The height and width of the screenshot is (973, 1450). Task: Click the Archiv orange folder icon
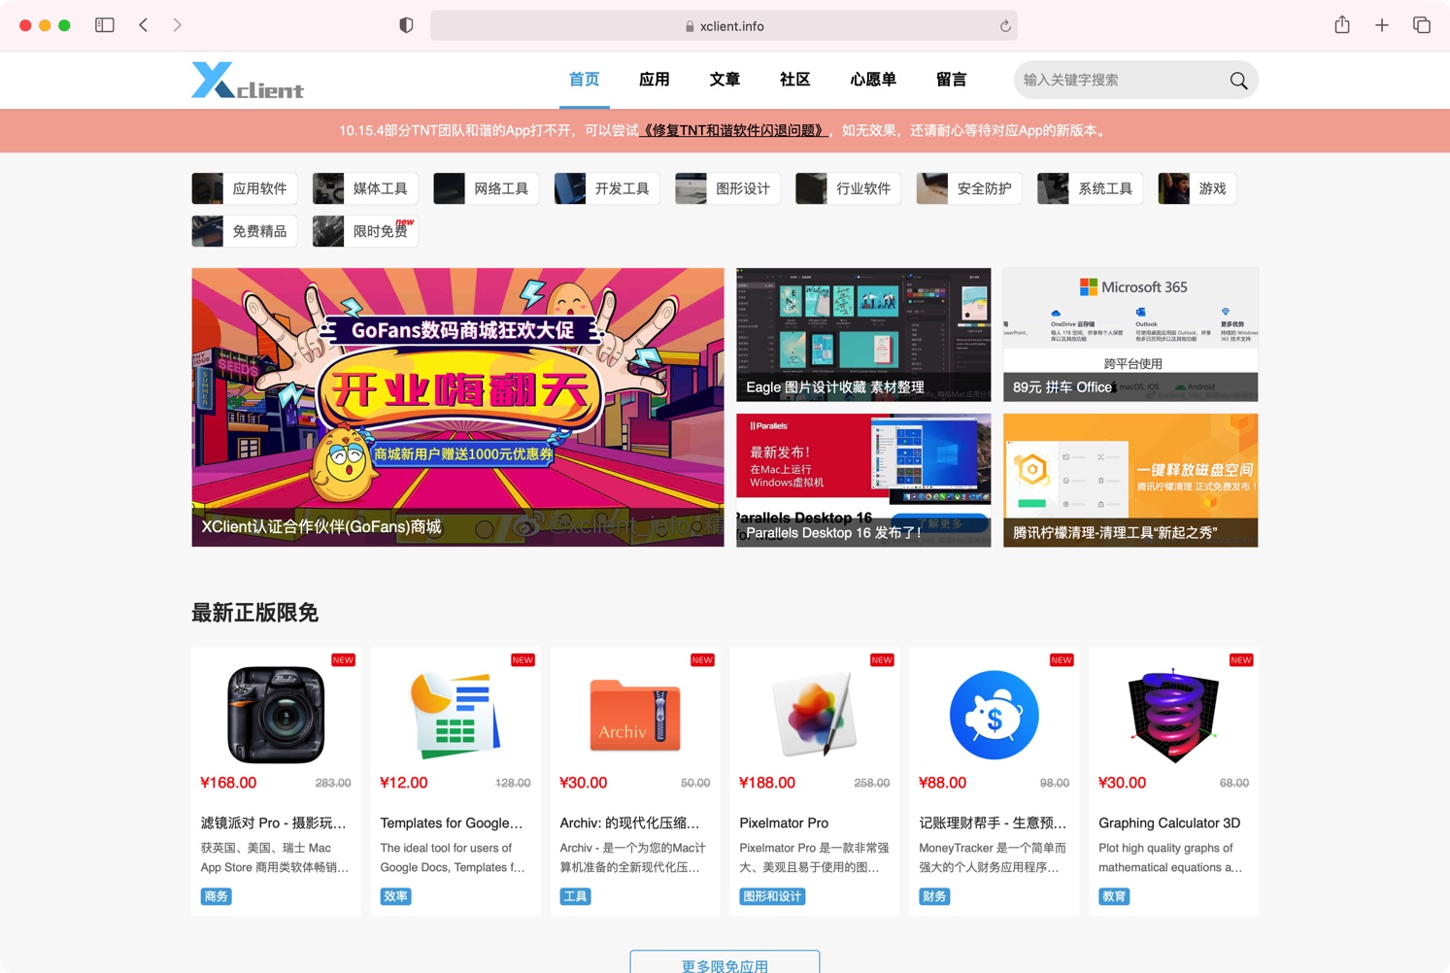coord(634,716)
